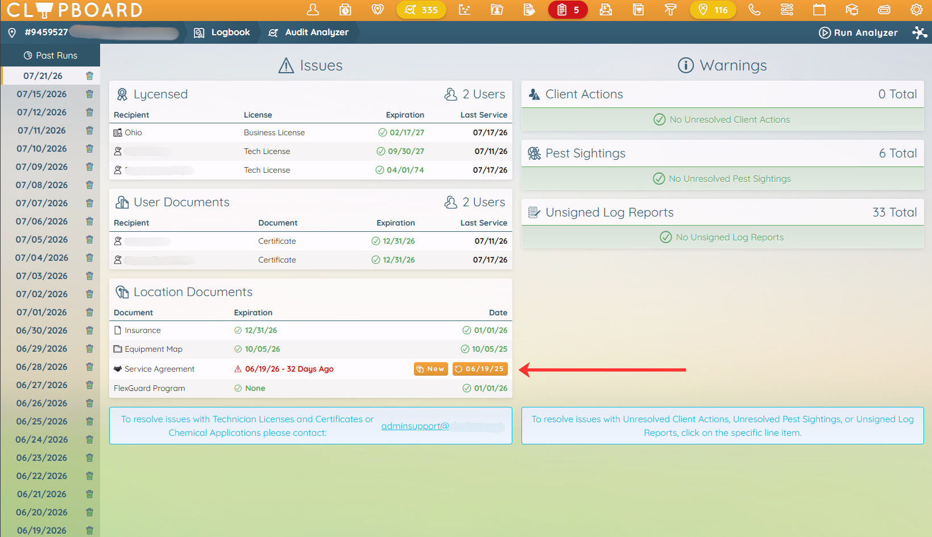This screenshot has height=537, width=932.
Task: Open the No Unsigned Log Reports row
Action: point(722,237)
